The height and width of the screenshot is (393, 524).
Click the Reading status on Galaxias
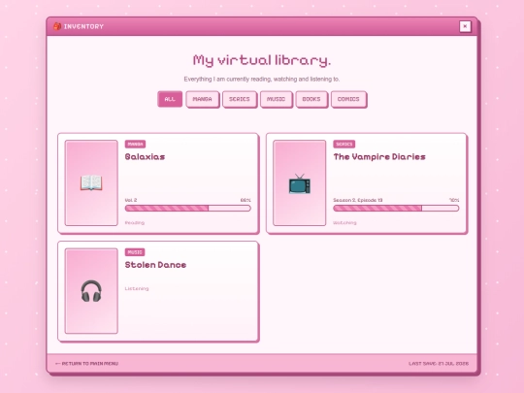[134, 222]
